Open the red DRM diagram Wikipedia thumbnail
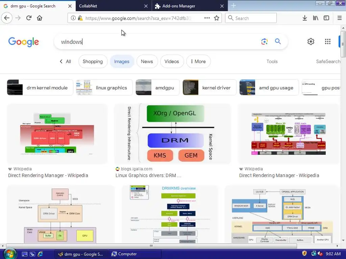346x259 pixels. click(57, 134)
